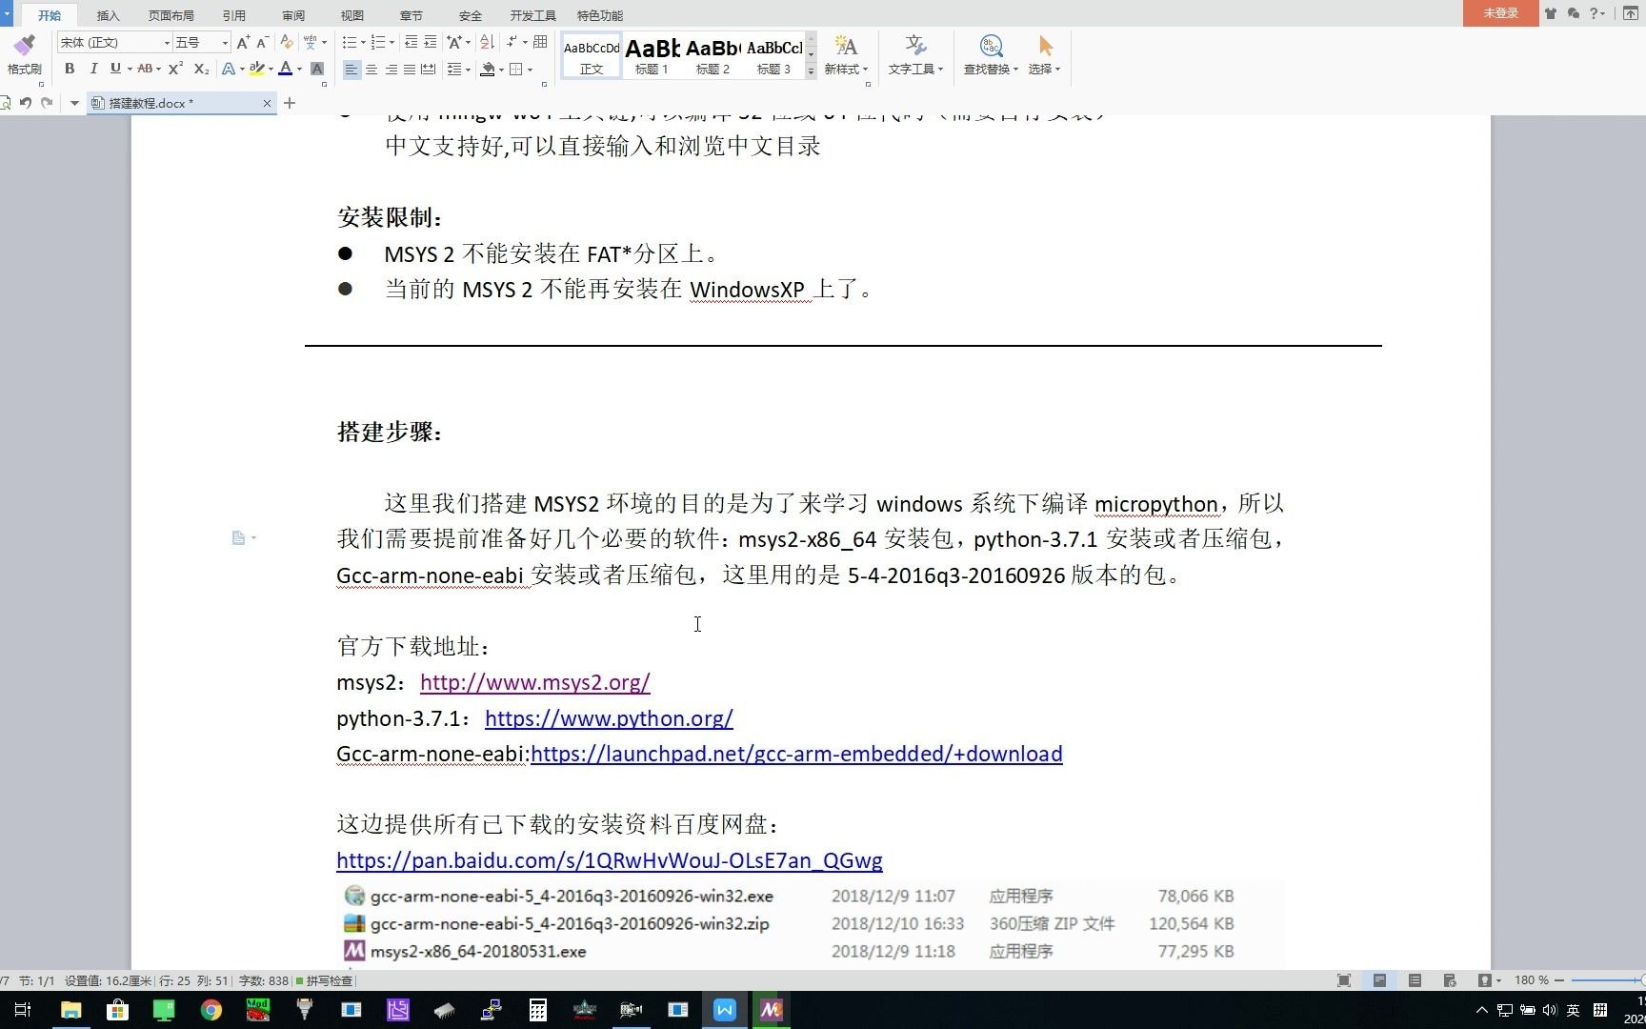Decrease paragraph indent
Viewport: 1646px width, 1029px height.
click(x=411, y=42)
